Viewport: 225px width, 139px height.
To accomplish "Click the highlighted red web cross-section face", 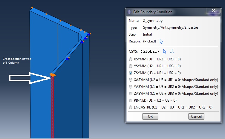I will tap(52, 108).
